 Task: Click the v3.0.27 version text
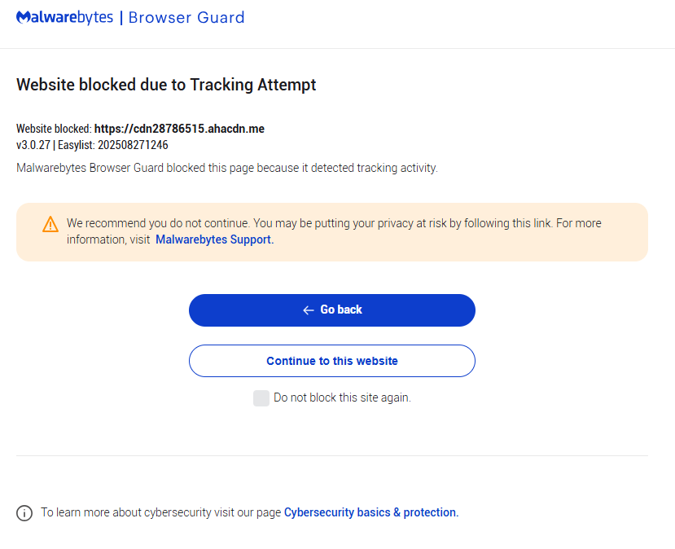point(34,145)
